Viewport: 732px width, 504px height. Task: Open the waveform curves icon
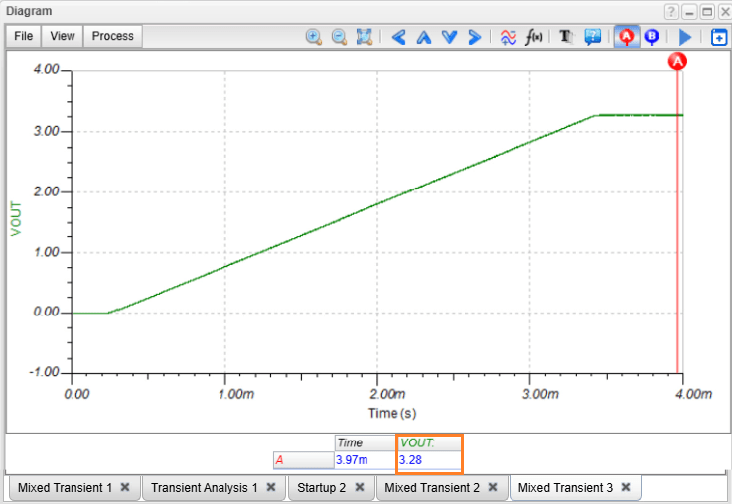coord(508,36)
